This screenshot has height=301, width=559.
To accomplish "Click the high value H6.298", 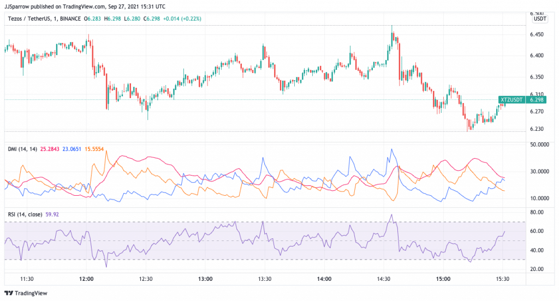I will click(112, 19).
